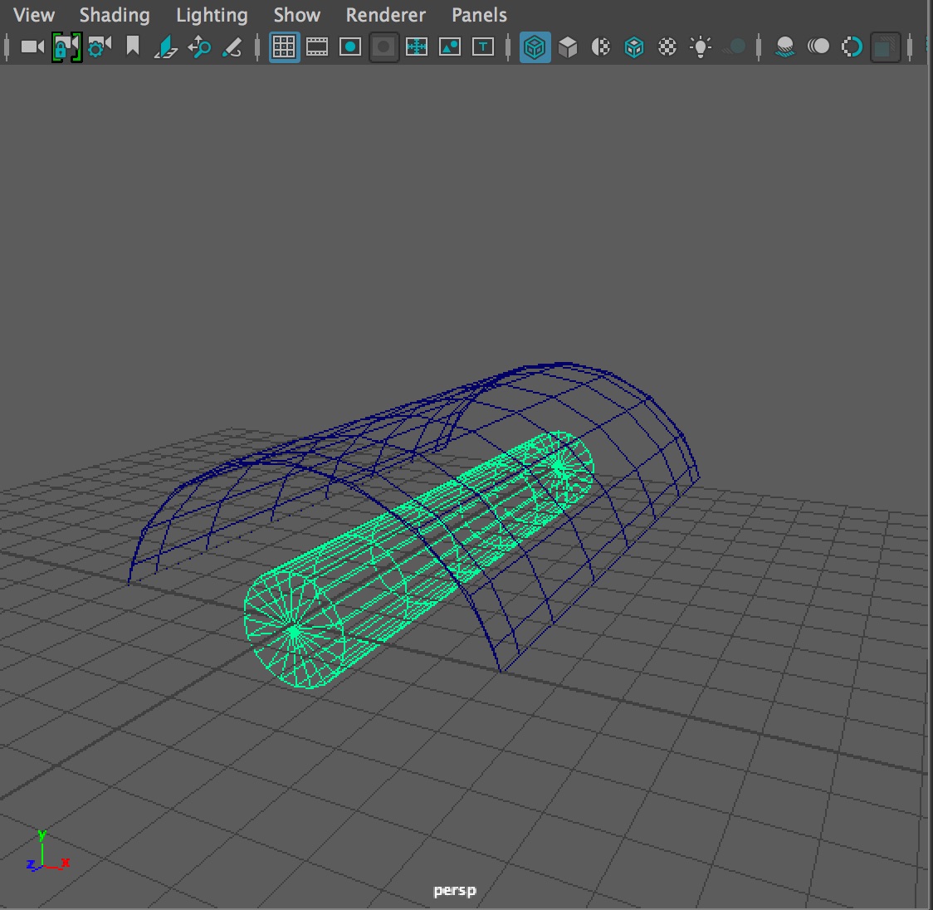The image size is (933, 910).
Task: Click the Bookmarks icon
Action: point(132,46)
